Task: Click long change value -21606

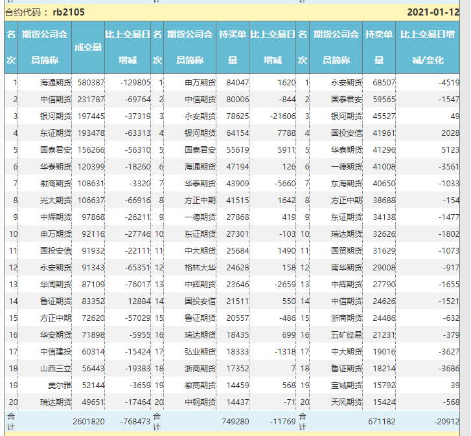Action: (282, 116)
